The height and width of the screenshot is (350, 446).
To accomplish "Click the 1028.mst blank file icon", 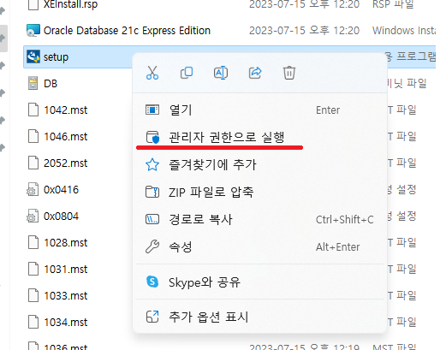I will [x=33, y=242].
